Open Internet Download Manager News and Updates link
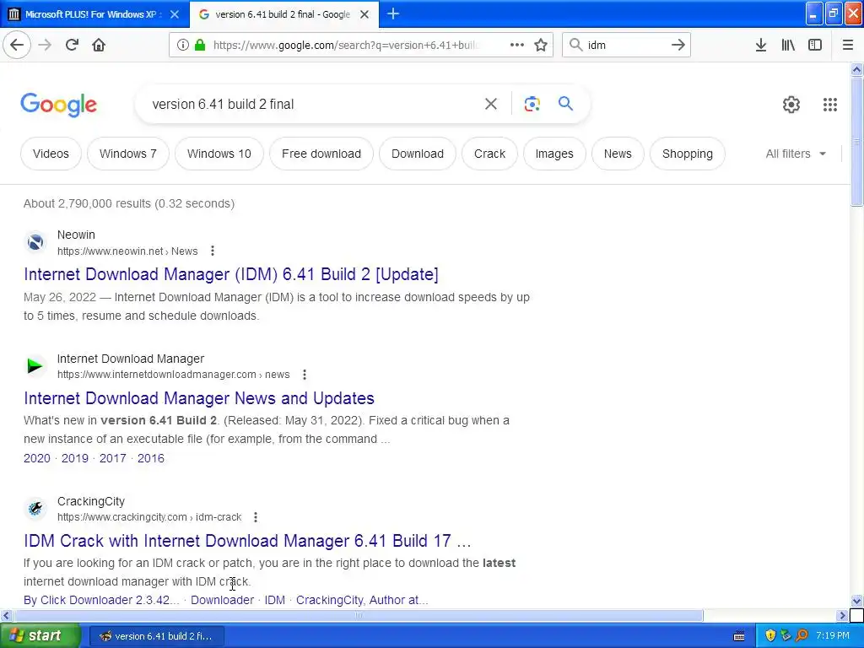The height and width of the screenshot is (648, 864). point(199,398)
